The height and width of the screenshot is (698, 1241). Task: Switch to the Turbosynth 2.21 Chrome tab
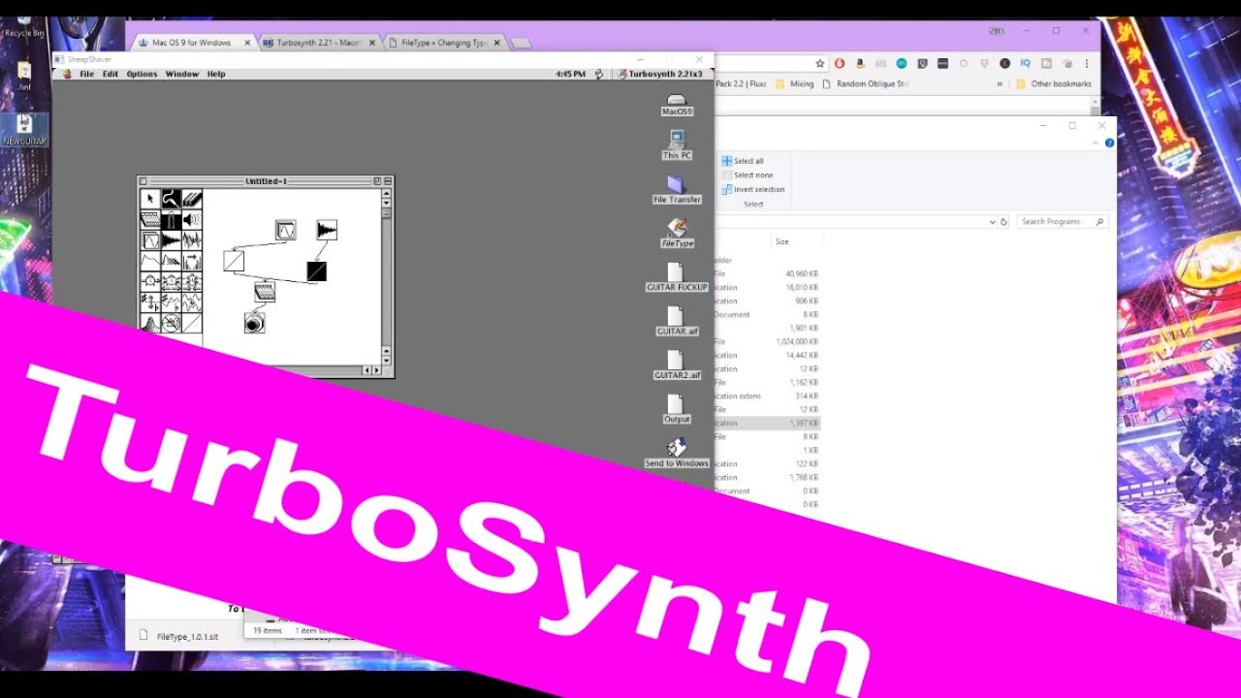pyautogui.click(x=318, y=43)
